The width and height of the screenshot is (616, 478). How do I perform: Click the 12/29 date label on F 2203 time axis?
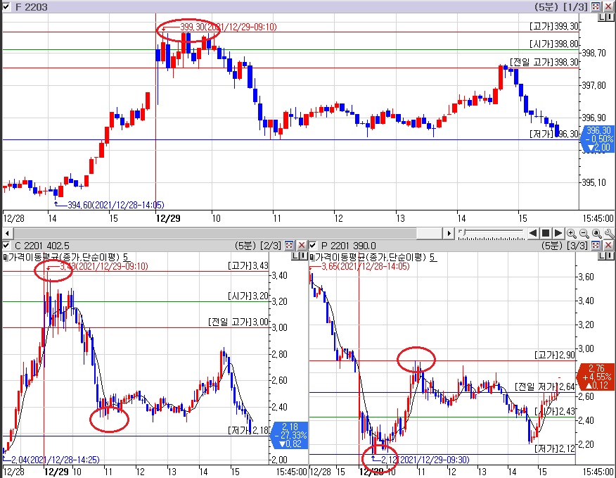[168, 218]
